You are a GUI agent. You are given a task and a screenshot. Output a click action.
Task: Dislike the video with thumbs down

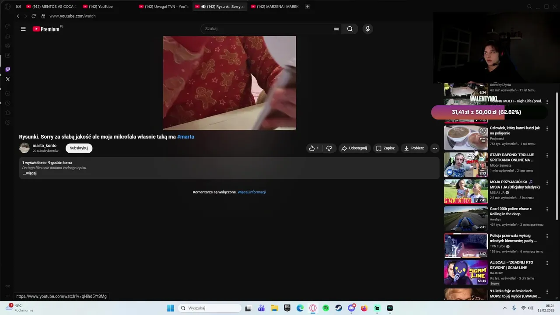329,148
